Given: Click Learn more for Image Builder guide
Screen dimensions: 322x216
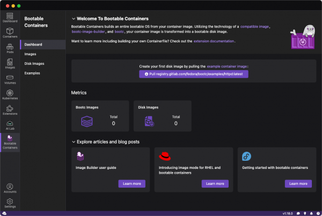Looking at the screenshot, I should 132,183.
